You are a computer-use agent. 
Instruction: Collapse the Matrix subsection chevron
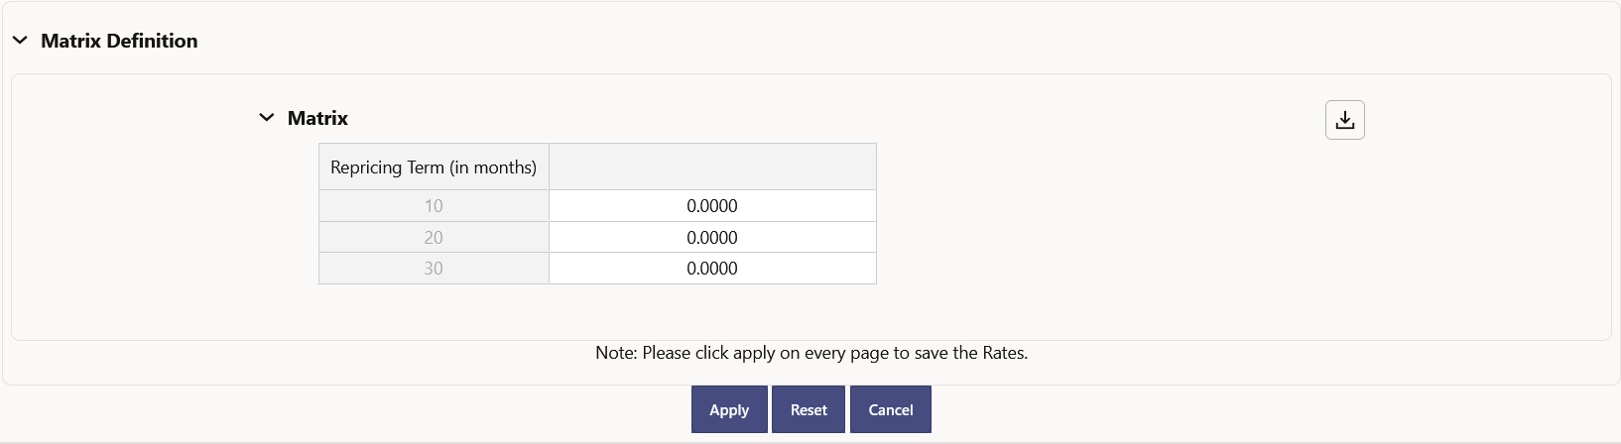(266, 118)
